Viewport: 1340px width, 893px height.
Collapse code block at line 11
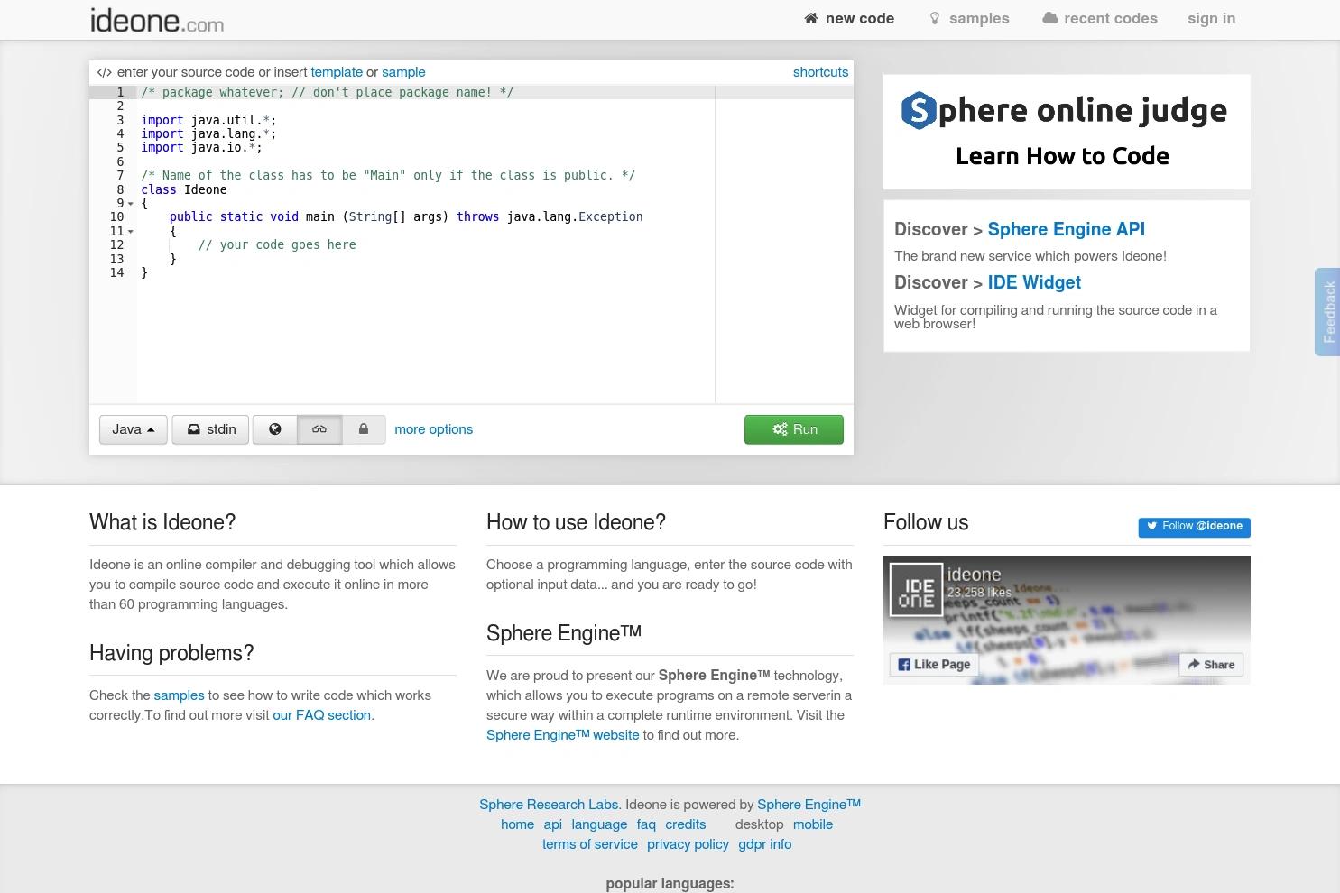(x=131, y=232)
